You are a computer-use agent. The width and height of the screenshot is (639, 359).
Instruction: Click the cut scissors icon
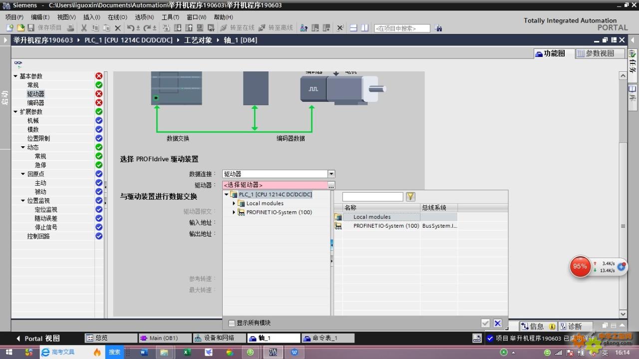[x=84, y=28]
